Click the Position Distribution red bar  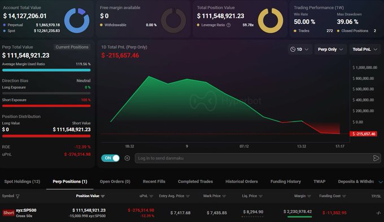46,136
